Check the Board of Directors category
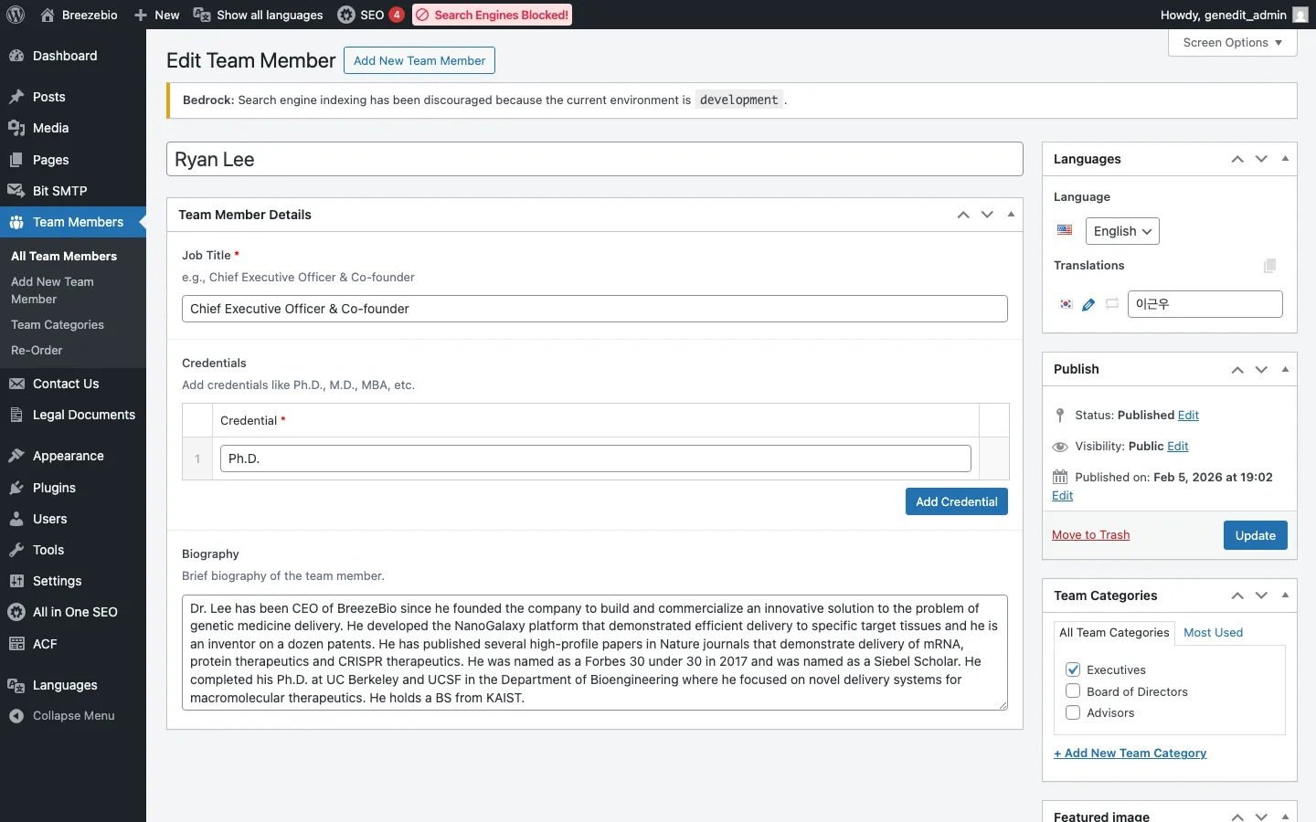1316x822 pixels. pos(1073,691)
